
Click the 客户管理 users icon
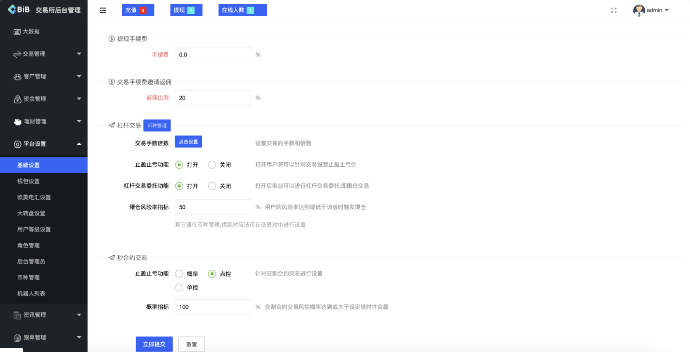pyautogui.click(x=17, y=77)
